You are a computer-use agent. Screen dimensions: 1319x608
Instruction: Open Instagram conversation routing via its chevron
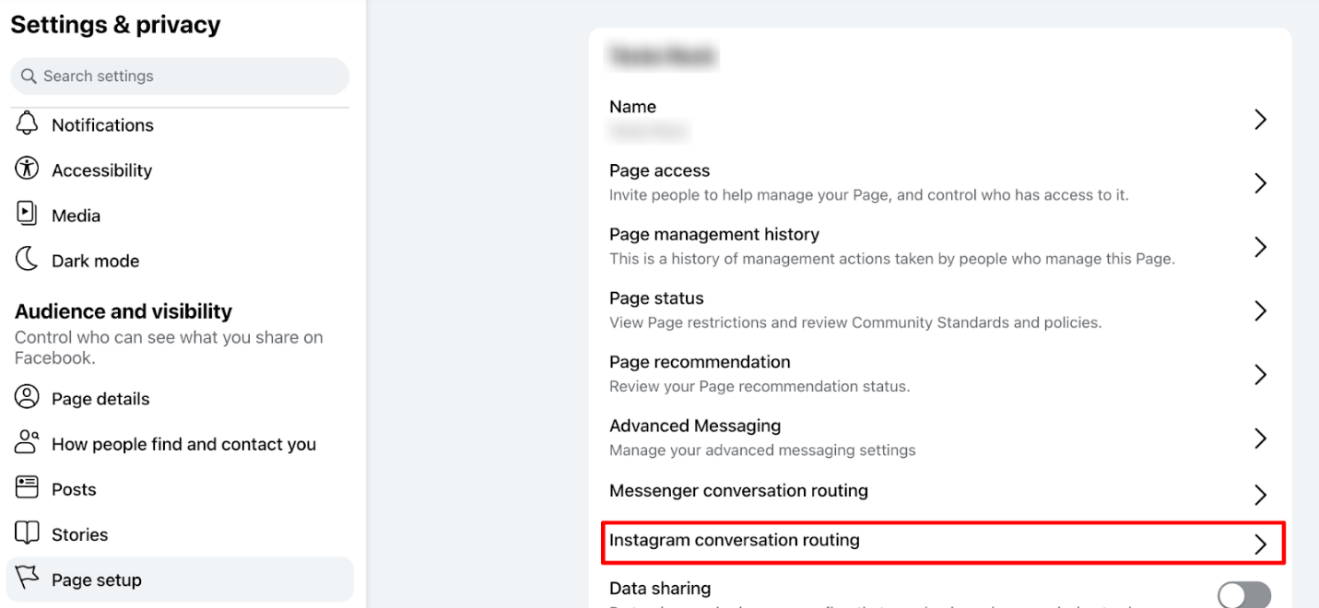[x=1260, y=544]
